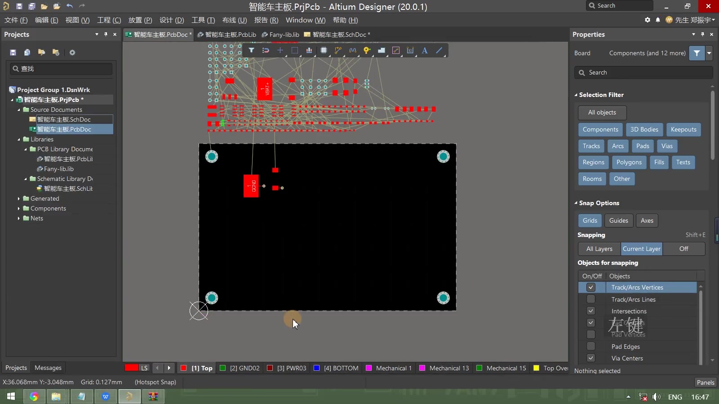This screenshot has height=404, width=719.
Task: Expand the Generated folder
Action: tap(19, 198)
